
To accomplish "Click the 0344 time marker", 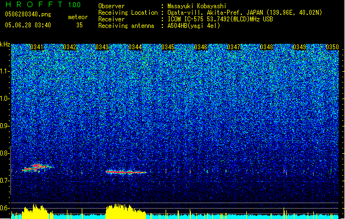I will coord(135,47).
